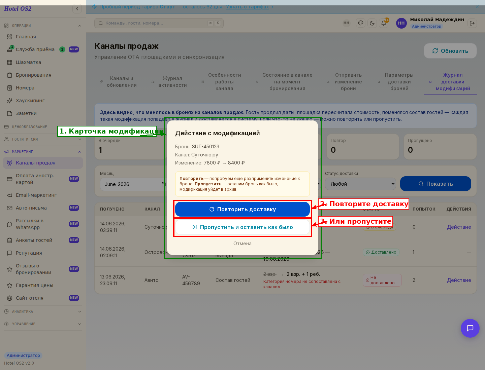Viewport: 485px width, 370px height.
Task: Expand the Ценообразование section
Action: click(43, 127)
